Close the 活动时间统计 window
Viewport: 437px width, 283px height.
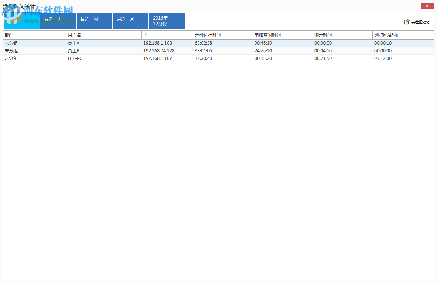(x=427, y=6)
